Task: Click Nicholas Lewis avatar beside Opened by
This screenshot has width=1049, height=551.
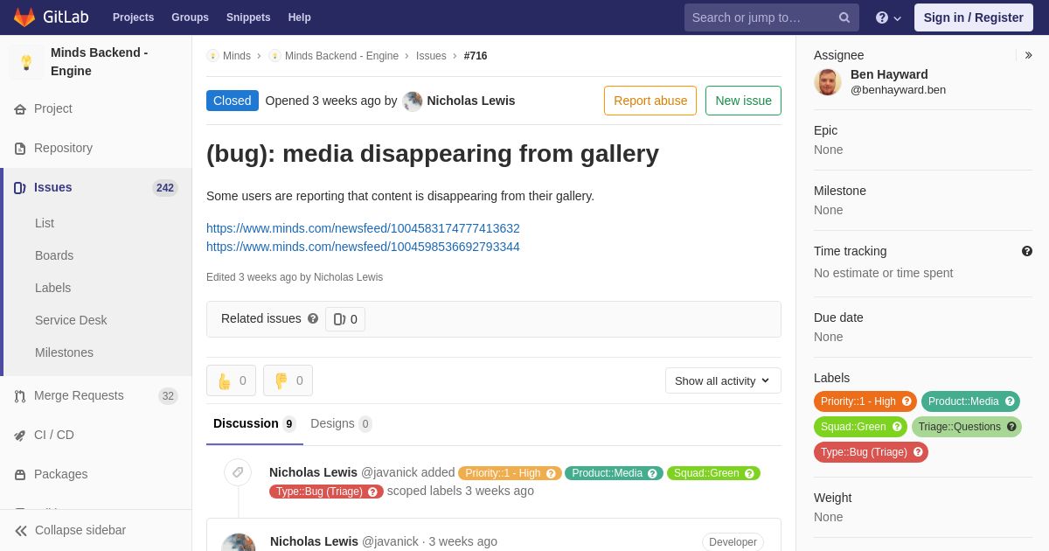Action: tap(413, 101)
